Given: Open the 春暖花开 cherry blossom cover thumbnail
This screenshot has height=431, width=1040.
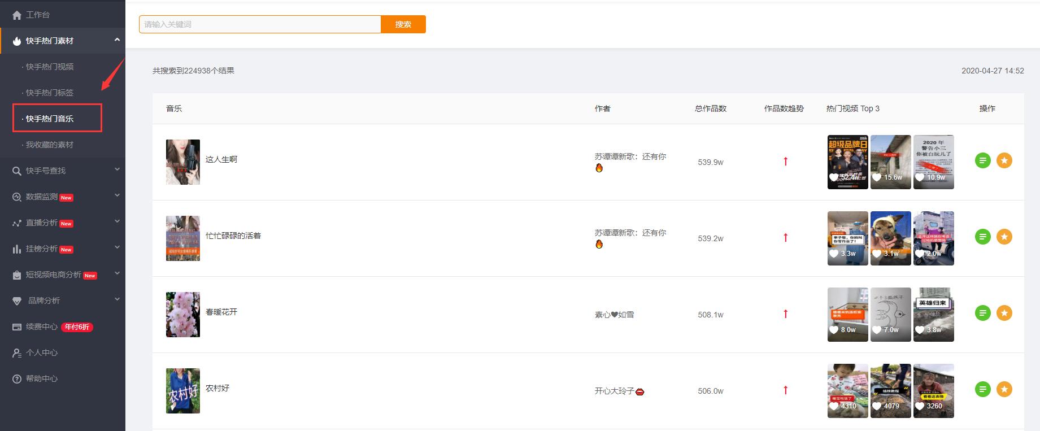Looking at the screenshot, I should pyautogui.click(x=183, y=315).
